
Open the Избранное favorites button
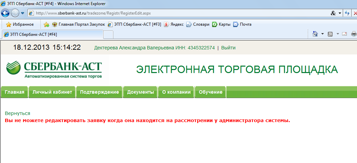[x=20, y=24]
